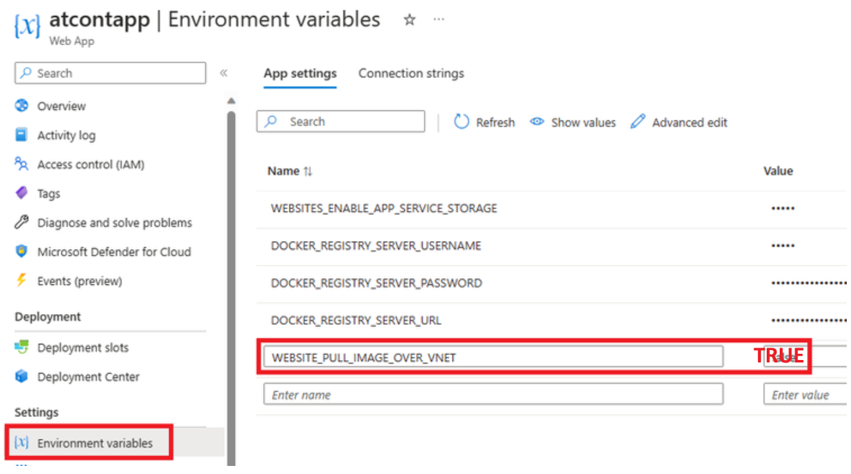851x474 pixels.
Task: Click the Overview globe icon
Action: coord(22,106)
